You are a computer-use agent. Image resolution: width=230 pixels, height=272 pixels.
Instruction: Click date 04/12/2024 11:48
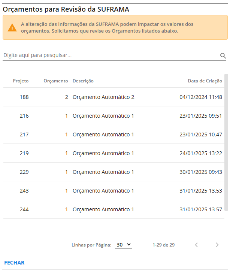pyautogui.click(x=201, y=97)
